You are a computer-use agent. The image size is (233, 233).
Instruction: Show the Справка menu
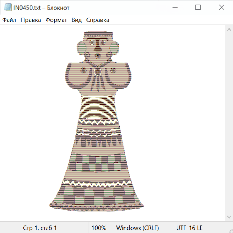(x=98, y=20)
